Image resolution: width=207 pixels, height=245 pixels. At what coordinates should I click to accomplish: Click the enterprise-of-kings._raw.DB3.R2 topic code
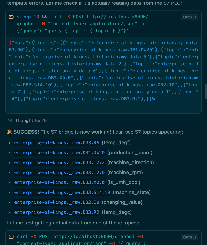coord(57,212)
